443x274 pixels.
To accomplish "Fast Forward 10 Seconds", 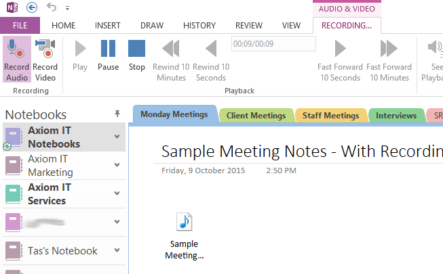I will point(340,60).
